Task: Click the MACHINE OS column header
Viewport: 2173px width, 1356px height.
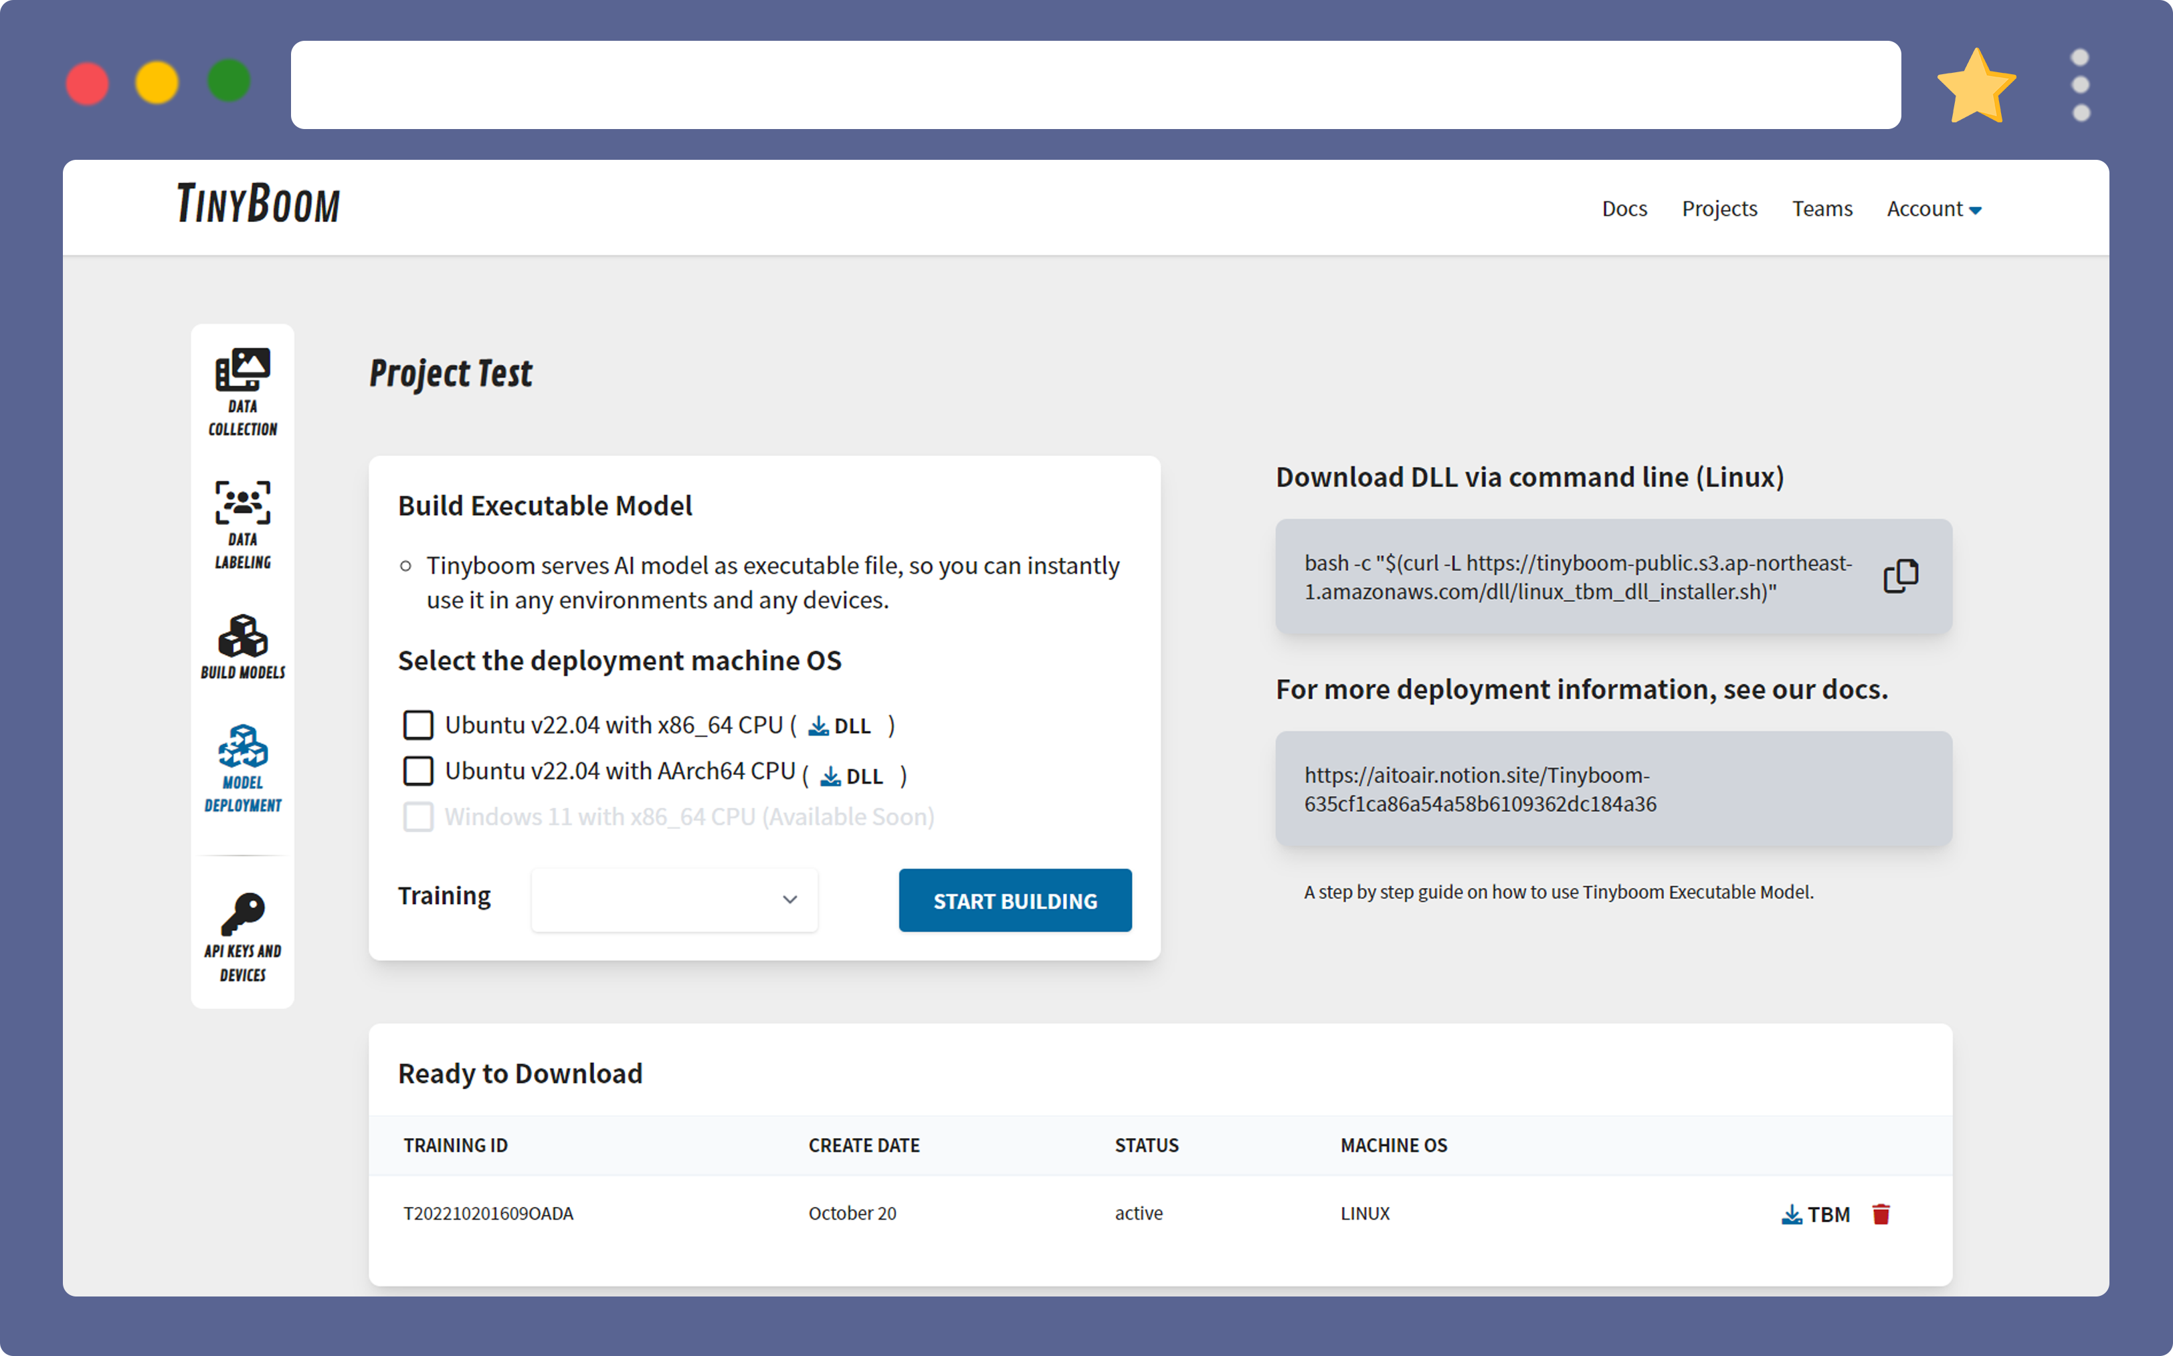Action: [1394, 1145]
